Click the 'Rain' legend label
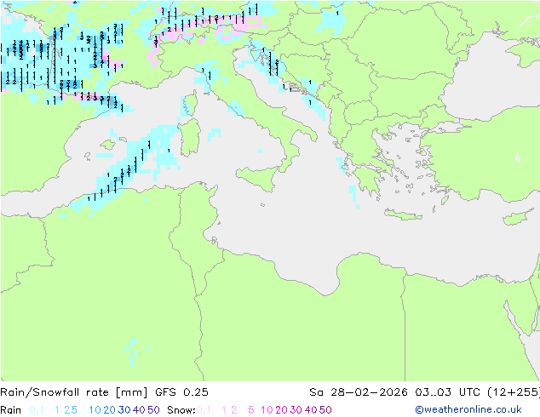 (11, 410)
